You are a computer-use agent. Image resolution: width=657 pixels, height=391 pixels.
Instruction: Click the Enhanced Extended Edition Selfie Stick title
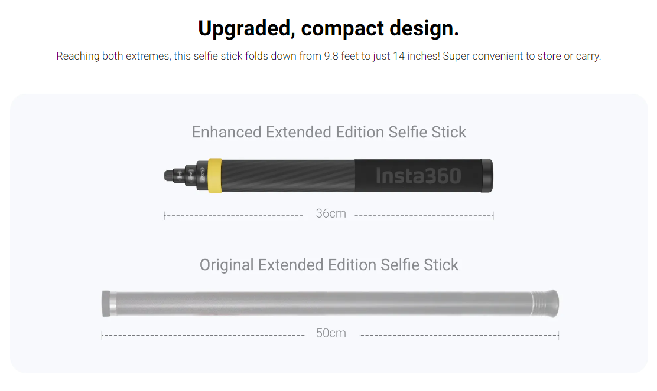[x=329, y=132]
